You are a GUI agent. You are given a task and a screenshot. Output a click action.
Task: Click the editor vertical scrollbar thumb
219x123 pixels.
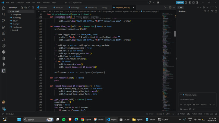point(175,34)
